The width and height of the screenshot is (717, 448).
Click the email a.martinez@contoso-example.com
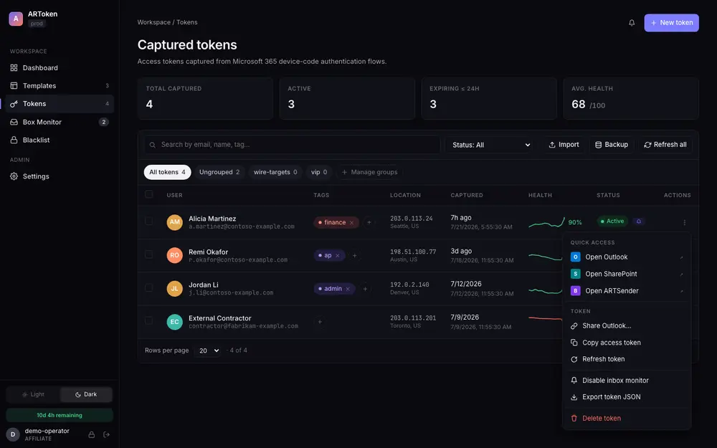pyautogui.click(x=242, y=227)
